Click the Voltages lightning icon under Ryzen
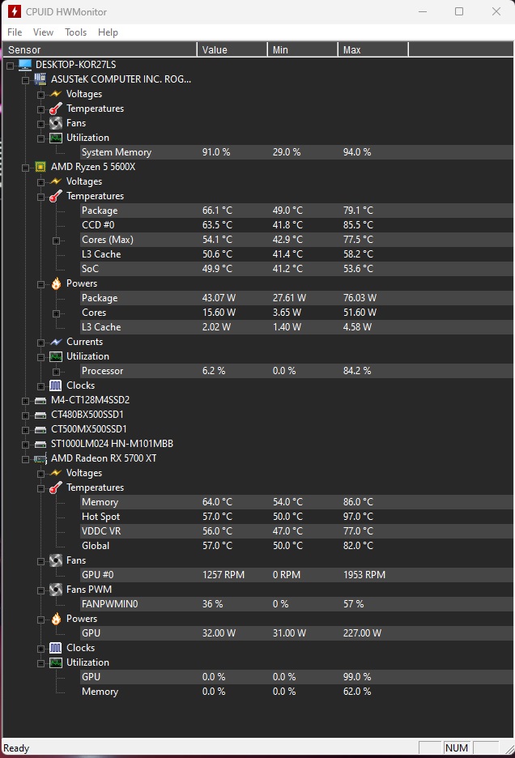Image resolution: width=515 pixels, height=758 pixels. 56,181
